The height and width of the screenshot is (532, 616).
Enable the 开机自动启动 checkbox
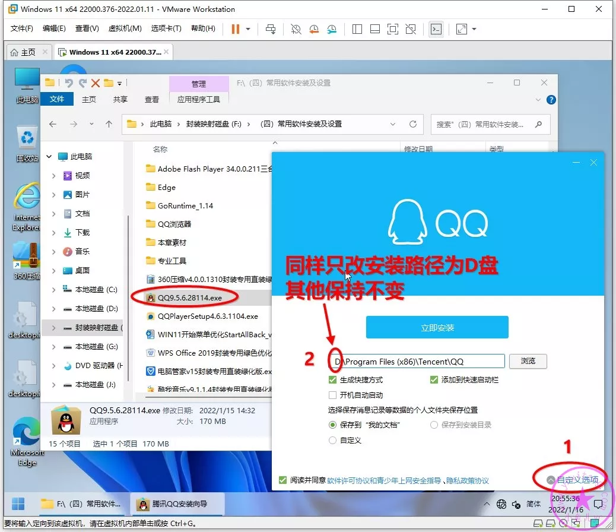332,395
